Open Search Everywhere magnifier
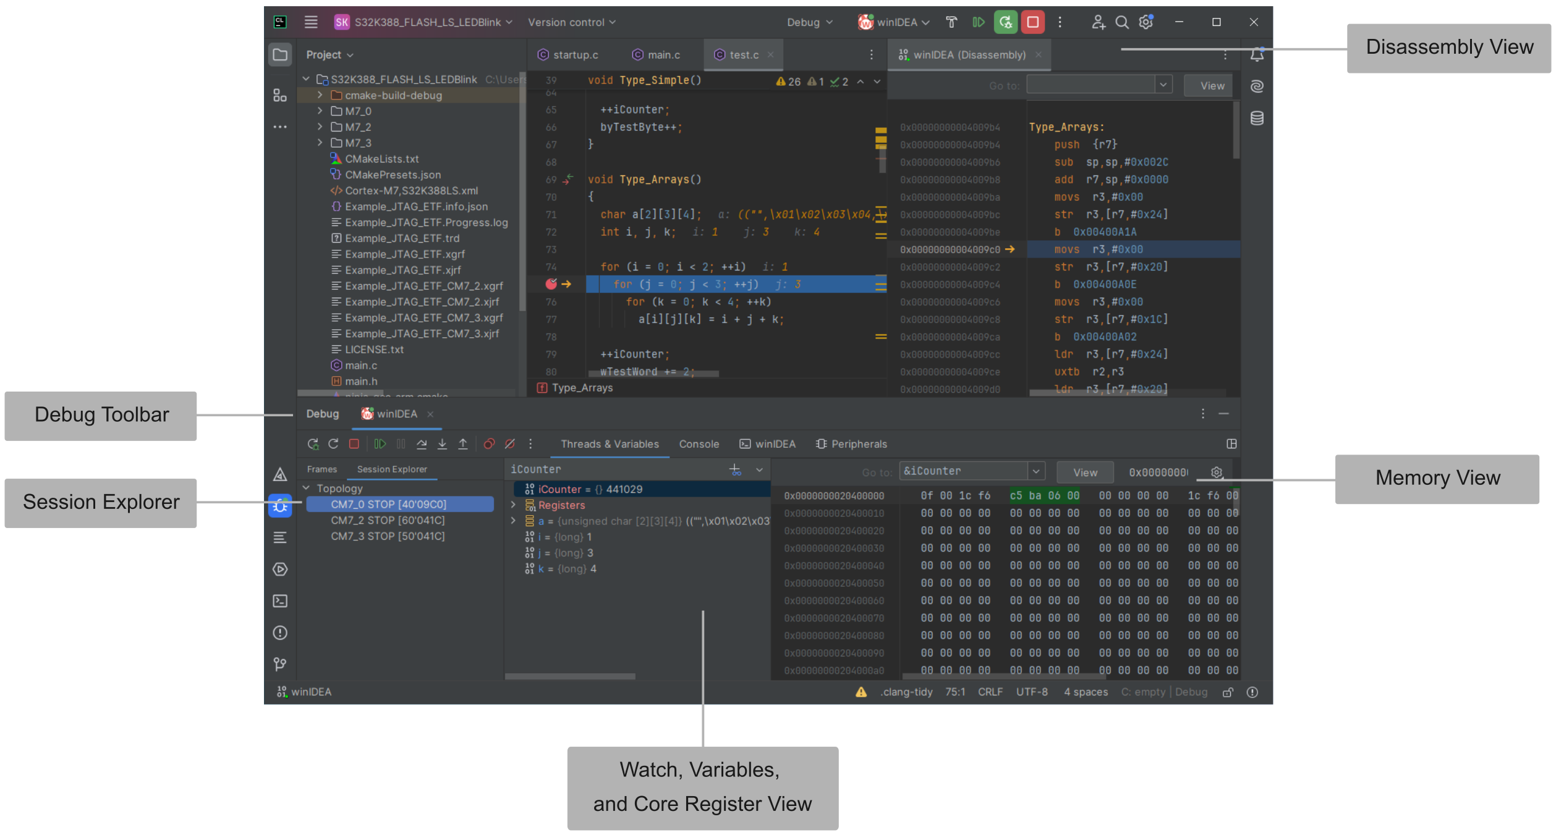 point(1121,22)
